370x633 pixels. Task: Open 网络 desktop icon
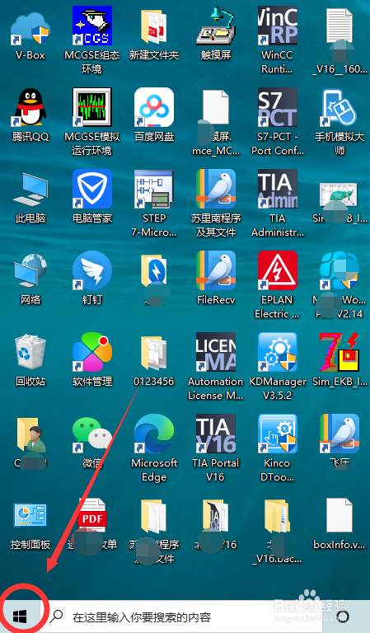(30, 270)
